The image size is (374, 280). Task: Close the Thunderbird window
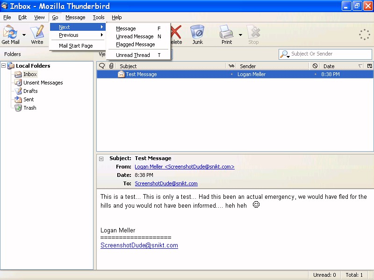coord(368,6)
